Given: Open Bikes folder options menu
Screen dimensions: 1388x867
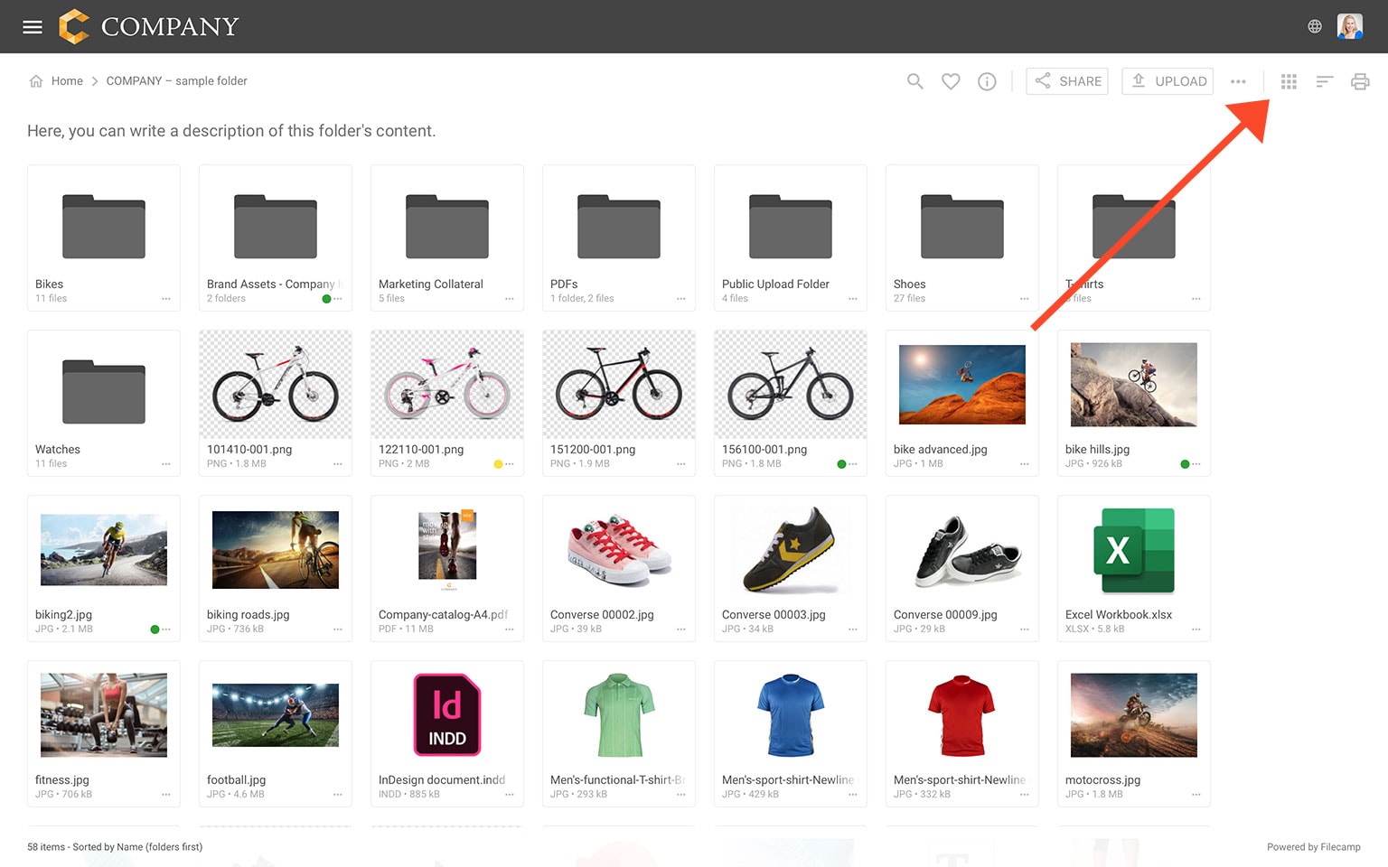Looking at the screenshot, I should [x=166, y=299].
